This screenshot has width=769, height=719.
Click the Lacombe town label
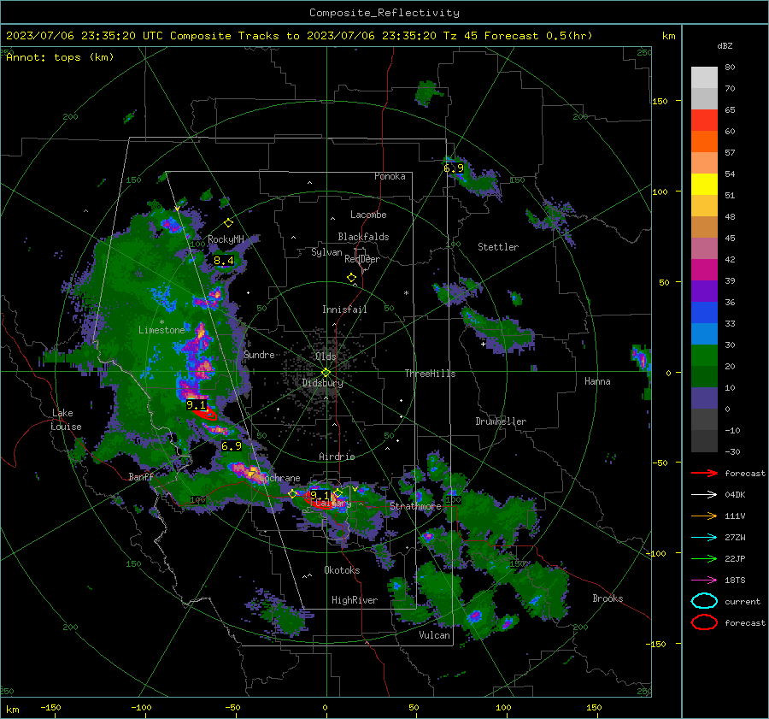pyautogui.click(x=368, y=215)
